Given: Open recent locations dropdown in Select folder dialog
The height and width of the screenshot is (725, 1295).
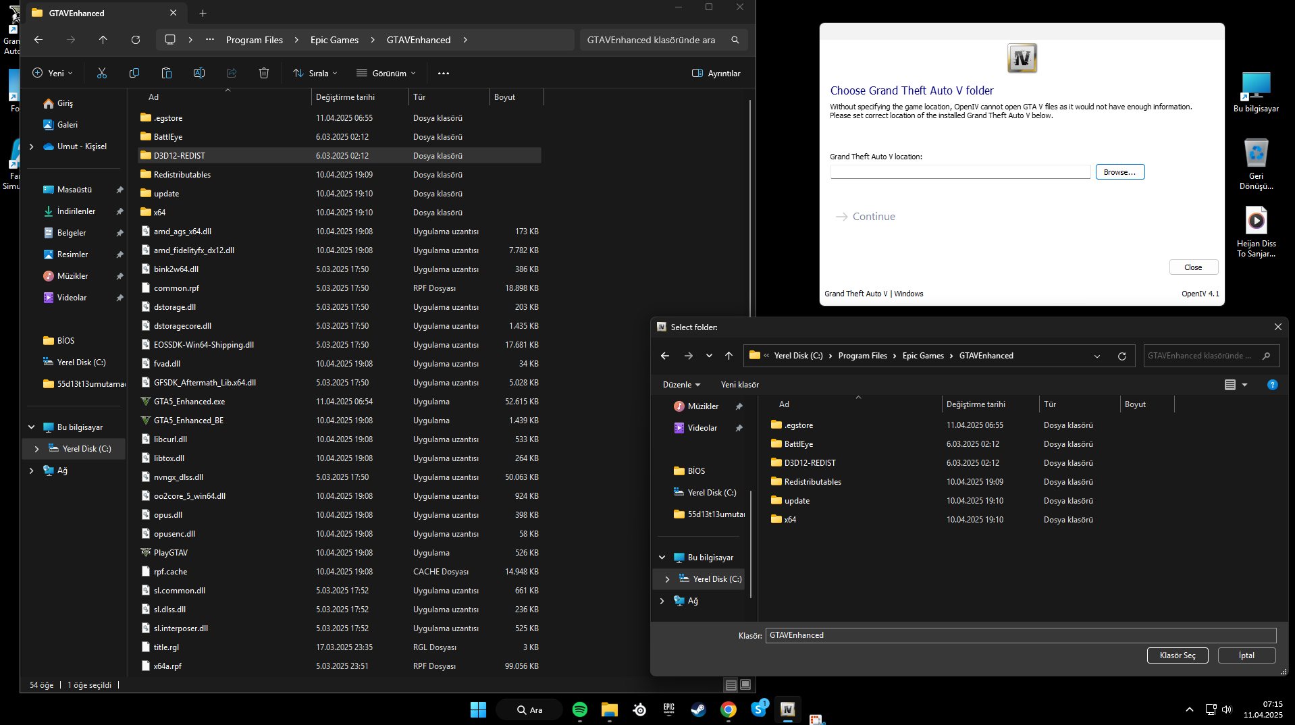Looking at the screenshot, I should [x=709, y=356].
